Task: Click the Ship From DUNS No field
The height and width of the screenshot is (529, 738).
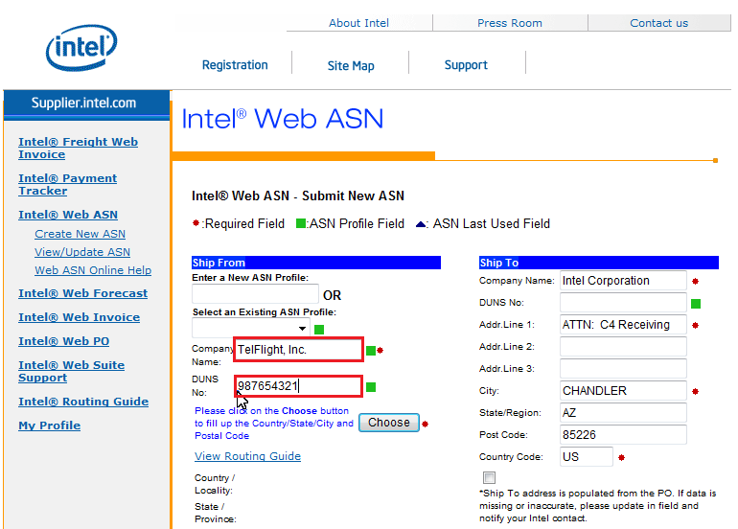Action: (x=298, y=386)
